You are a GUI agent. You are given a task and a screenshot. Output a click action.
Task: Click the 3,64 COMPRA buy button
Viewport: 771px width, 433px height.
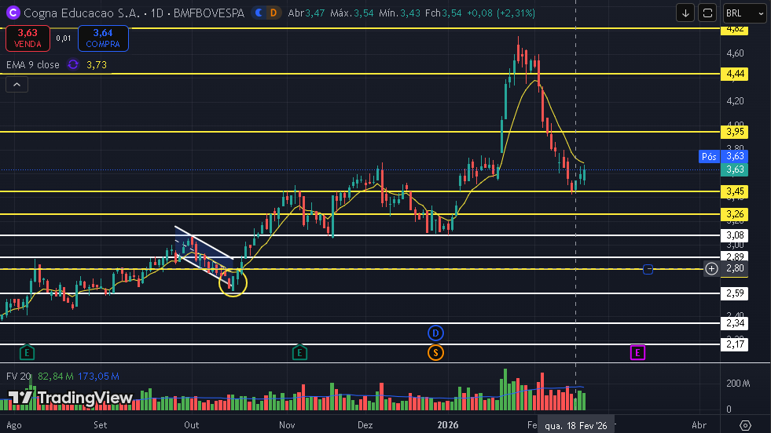103,38
